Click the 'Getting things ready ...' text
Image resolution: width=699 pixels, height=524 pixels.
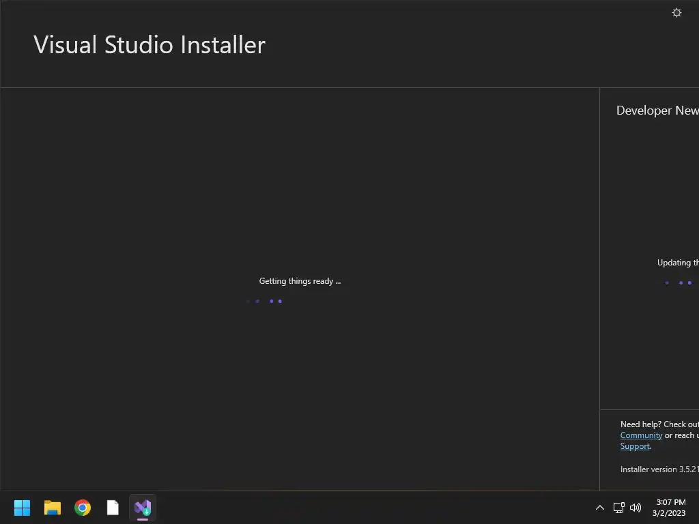click(x=300, y=281)
